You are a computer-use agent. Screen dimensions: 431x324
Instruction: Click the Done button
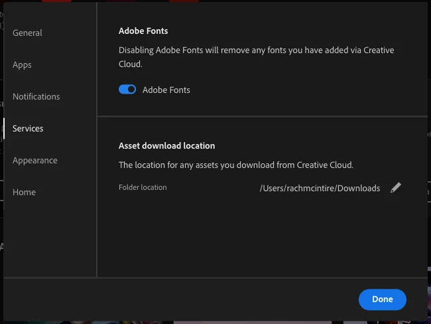(x=383, y=299)
